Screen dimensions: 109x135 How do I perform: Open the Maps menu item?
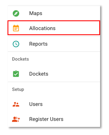click(36, 13)
